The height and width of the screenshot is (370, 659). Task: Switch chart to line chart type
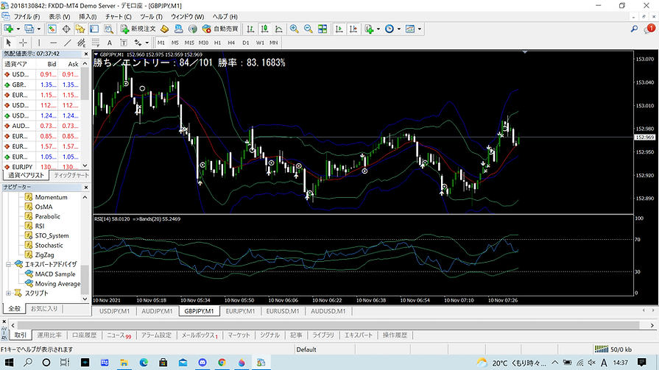[278, 29]
